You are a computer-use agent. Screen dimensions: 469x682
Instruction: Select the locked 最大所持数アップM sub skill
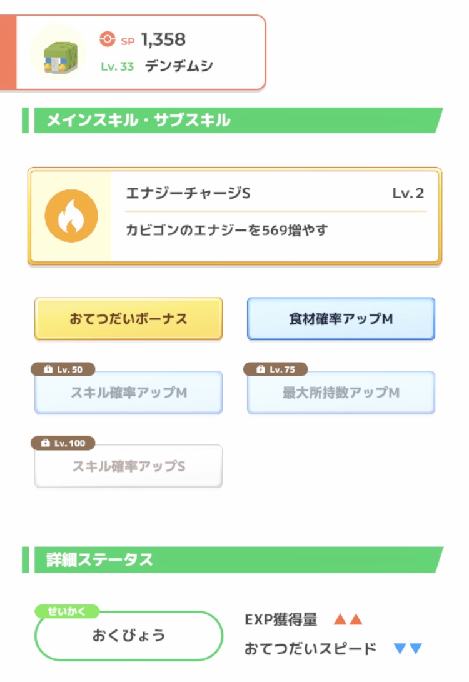point(341,393)
